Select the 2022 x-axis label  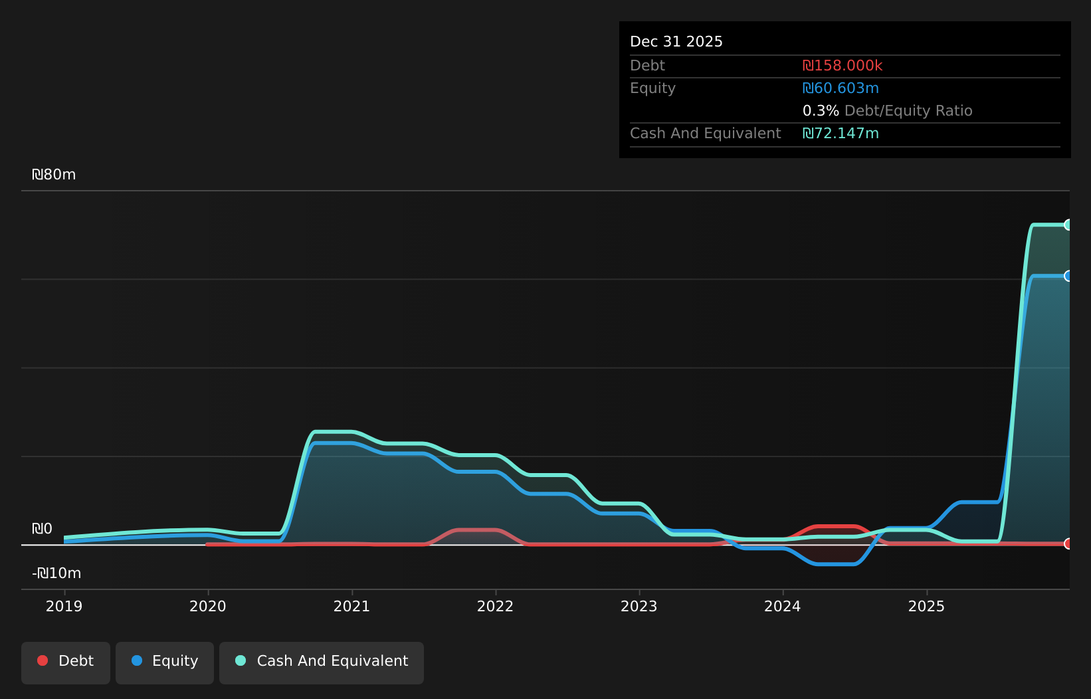[495, 606]
